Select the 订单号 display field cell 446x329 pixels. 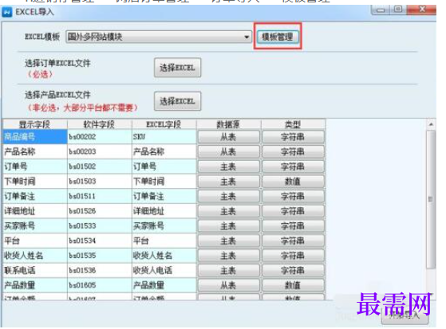pos(35,166)
